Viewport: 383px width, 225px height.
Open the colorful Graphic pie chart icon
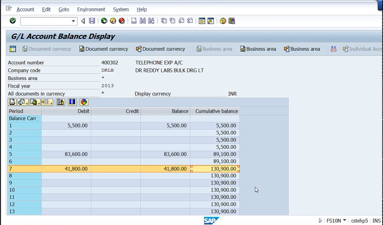click(x=84, y=102)
